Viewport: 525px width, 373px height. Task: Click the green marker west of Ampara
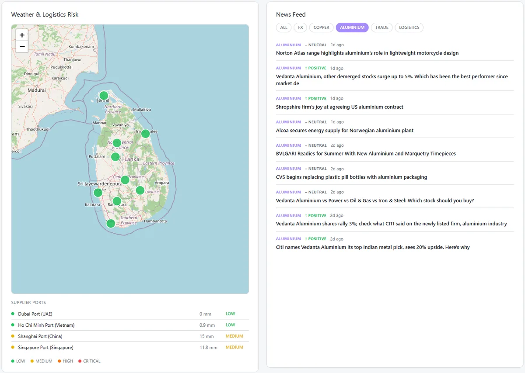tap(140, 190)
